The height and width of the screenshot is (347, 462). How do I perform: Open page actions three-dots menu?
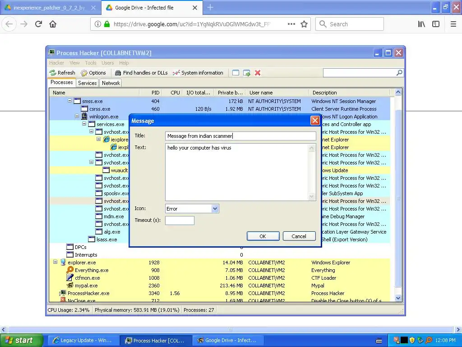[x=291, y=24]
